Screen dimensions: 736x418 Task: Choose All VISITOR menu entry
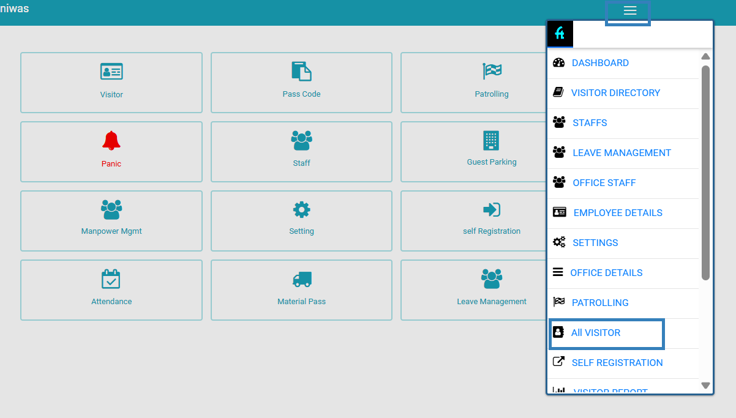pos(596,333)
